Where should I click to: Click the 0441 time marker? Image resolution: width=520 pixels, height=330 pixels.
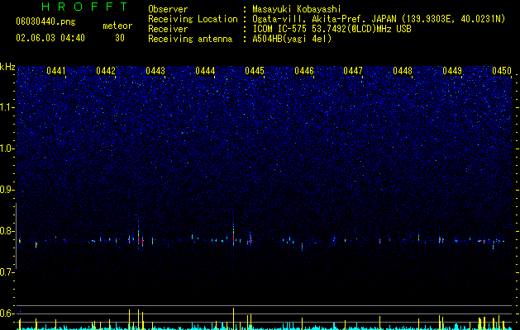[x=56, y=71]
